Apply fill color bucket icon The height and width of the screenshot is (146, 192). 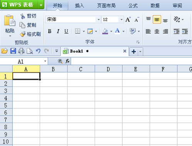105,31
